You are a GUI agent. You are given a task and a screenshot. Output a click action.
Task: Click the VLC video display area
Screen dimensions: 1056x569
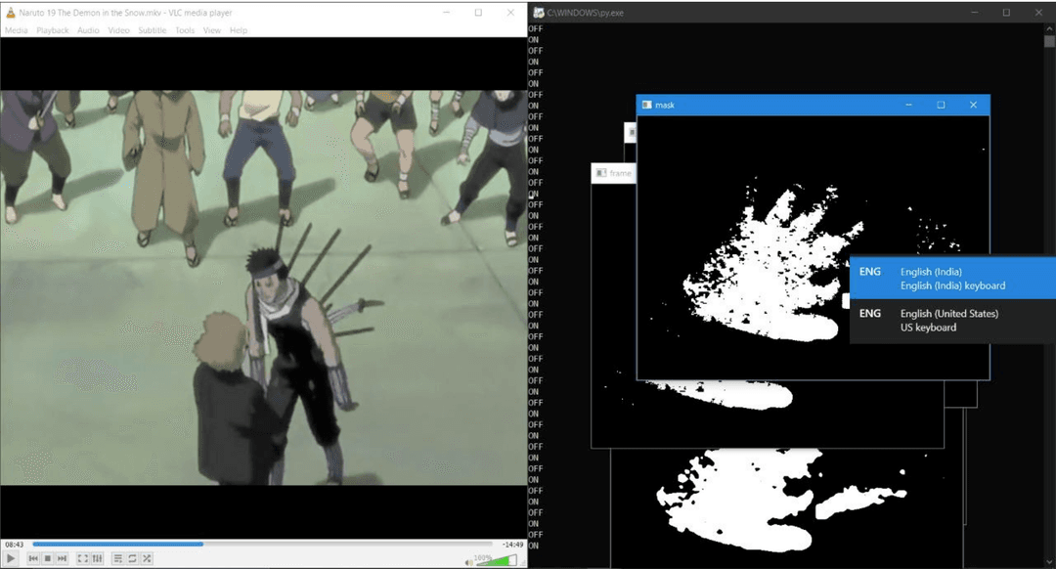pyautogui.click(x=263, y=287)
